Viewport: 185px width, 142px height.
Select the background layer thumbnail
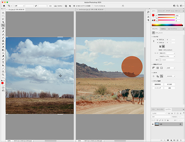click(157, 124)
